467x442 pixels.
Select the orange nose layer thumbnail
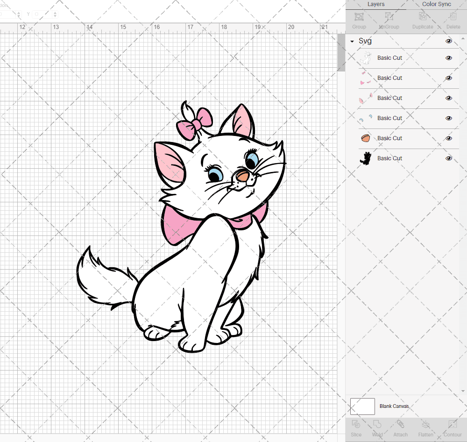point(366,138)
